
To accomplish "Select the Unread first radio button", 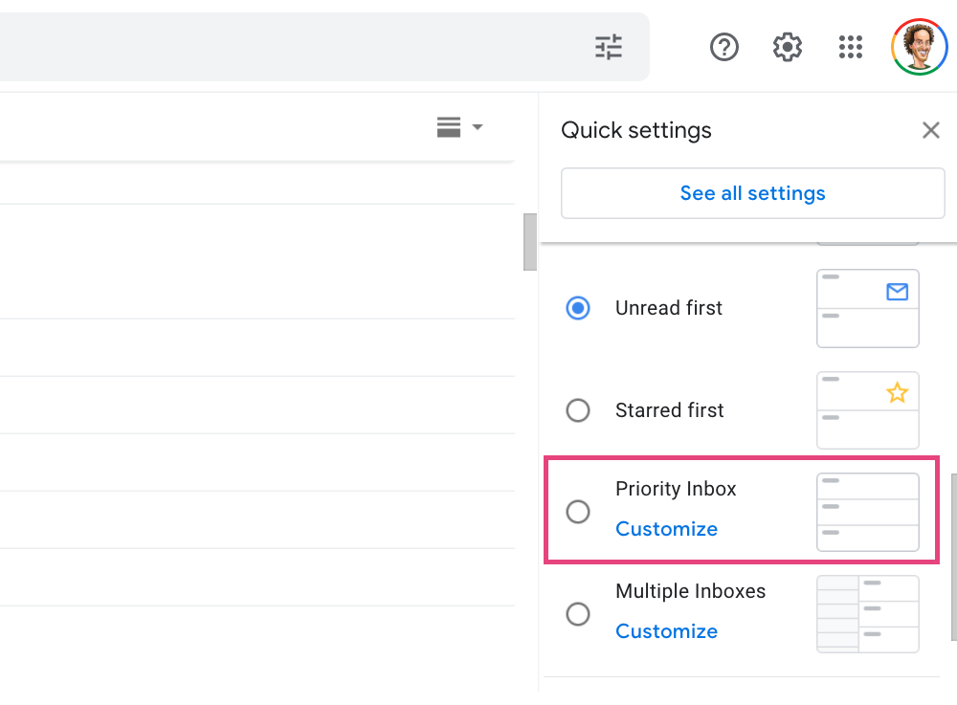I will coord(578,308).
